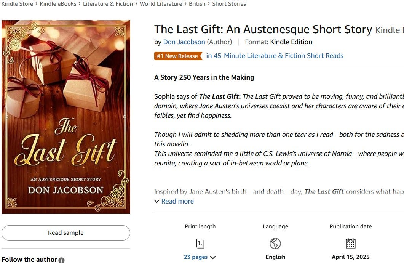Screen dimensions: 404x263
Task: Open author Don Jacobson's page
Action: 184,42
